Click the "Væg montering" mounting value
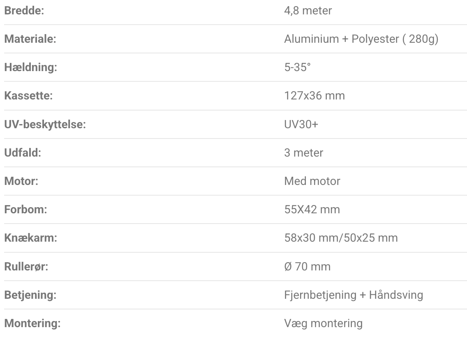This screenshot has height=337, width=467. (x=323, y=323)
